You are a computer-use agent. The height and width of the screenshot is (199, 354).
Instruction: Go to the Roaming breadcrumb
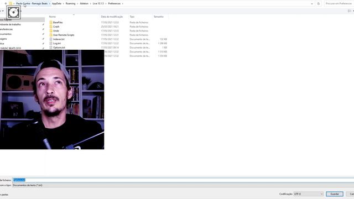[x=70, y=4]
